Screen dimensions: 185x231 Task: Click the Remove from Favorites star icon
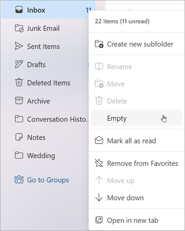point(99,163)
